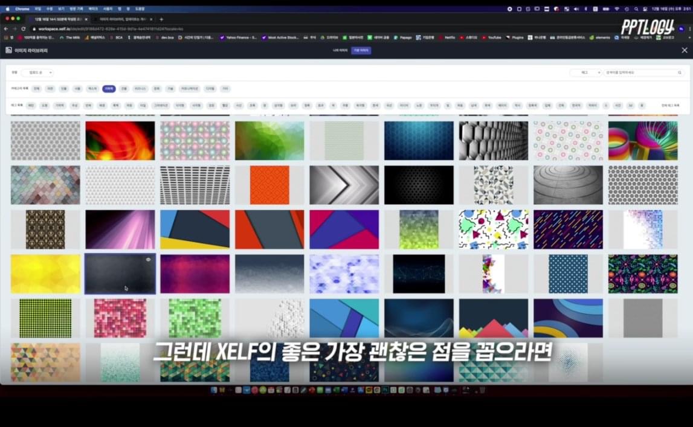Switch to the highlighted default images tab
The image size is (693, 427).
tap(361, 50)
